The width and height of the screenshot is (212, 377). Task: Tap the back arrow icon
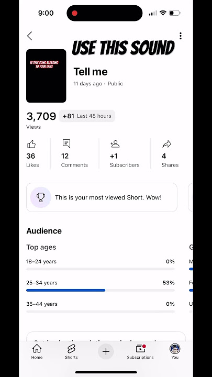(29, 36)
